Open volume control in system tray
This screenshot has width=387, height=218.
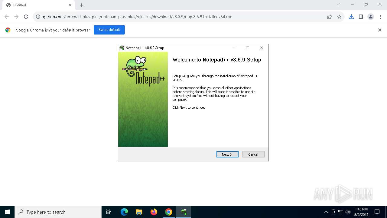(348, 212)
